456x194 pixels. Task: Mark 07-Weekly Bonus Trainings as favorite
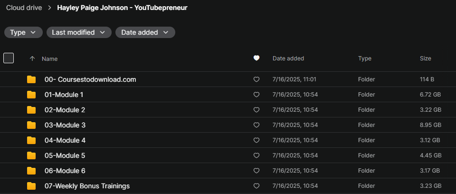point(256,185)
